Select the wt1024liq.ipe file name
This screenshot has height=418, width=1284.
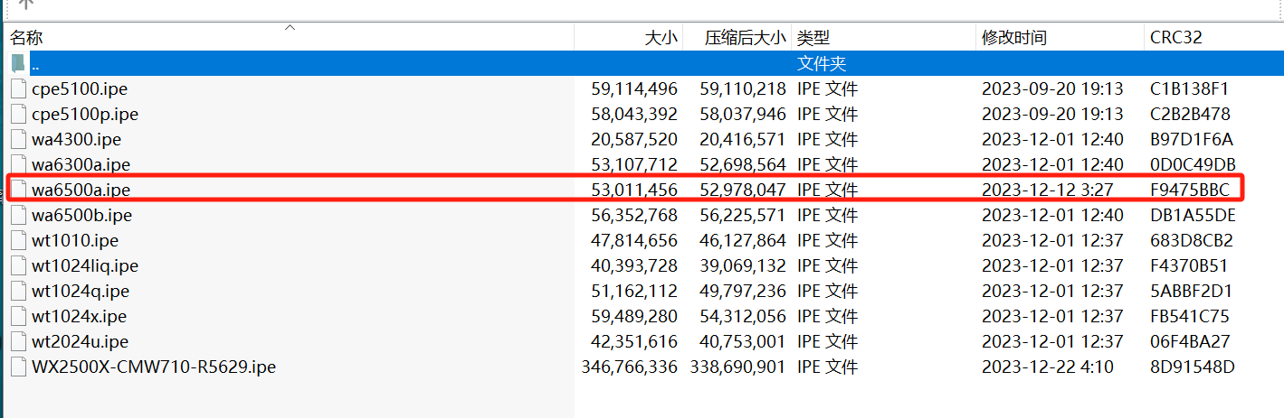[x=85, y=266]
